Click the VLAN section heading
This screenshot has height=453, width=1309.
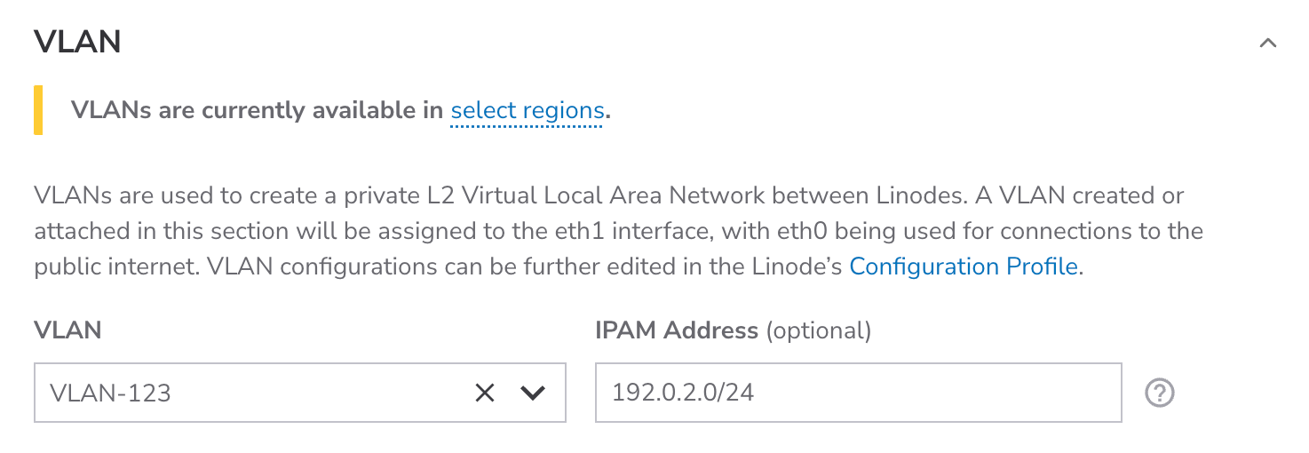point(77,42)
